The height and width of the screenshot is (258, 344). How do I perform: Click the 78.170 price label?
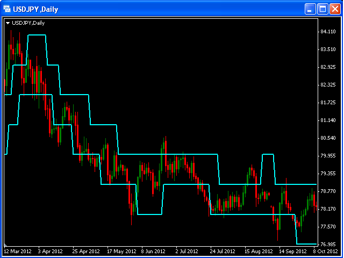tap(328, 209)
